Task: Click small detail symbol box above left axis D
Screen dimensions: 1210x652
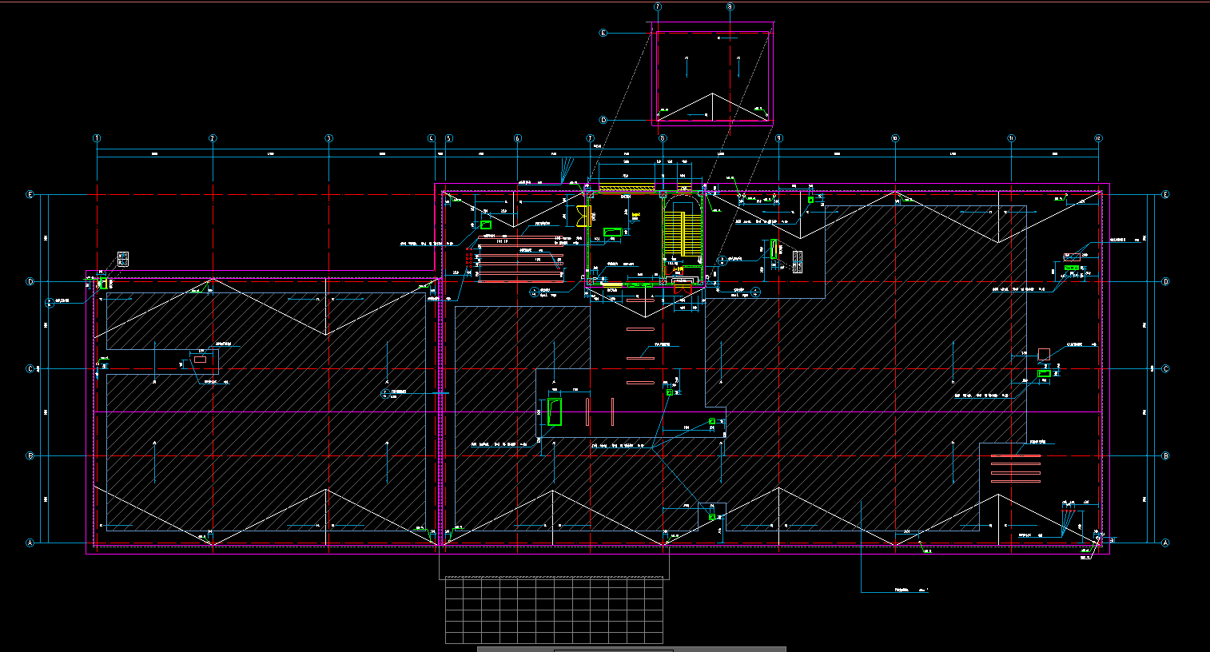Action: 122,259
